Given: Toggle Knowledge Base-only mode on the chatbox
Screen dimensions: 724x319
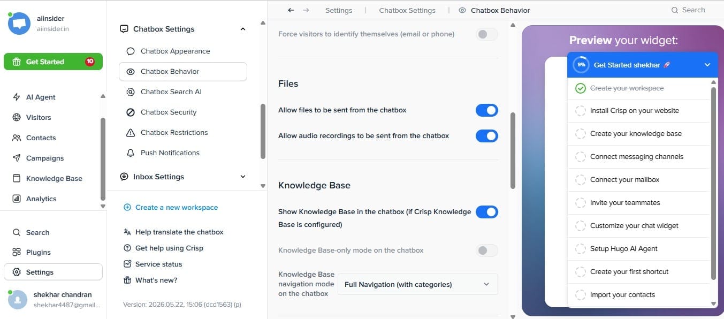Looking at the screenshot, I should coord(487,250).
